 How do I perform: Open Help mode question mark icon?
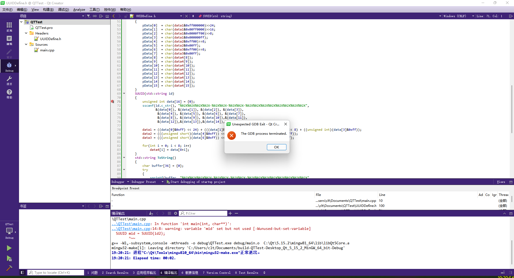pyautogui.click(x=9, y=93)
